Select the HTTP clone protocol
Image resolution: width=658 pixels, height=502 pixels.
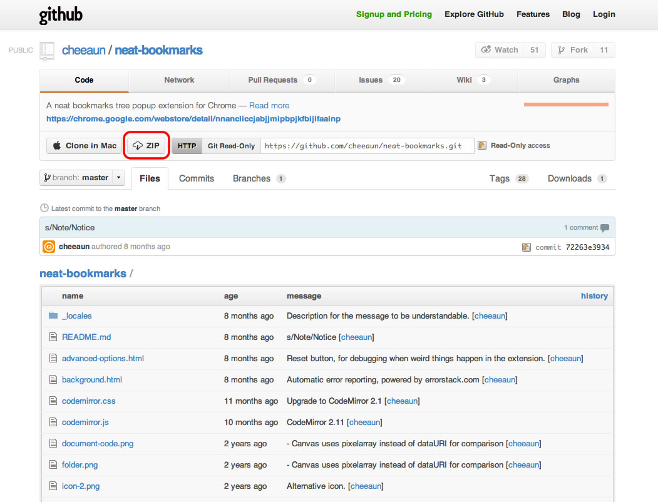tap(187, 146)
